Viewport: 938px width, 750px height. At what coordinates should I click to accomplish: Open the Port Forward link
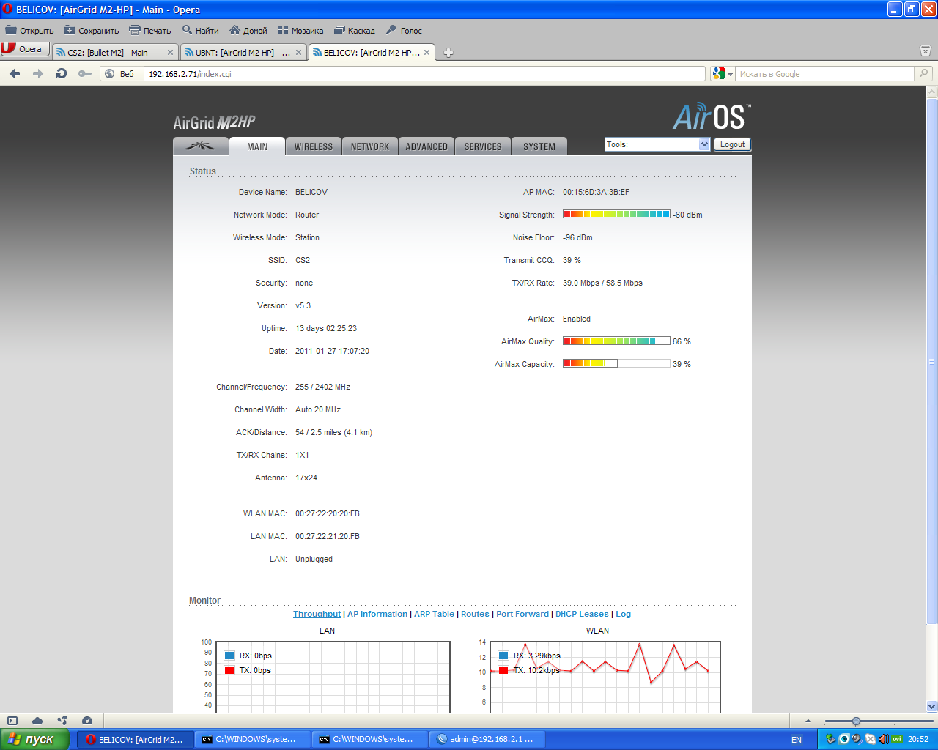pos(522,614)
